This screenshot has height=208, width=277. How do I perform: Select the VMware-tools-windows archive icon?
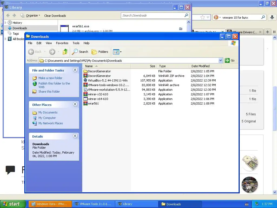click(85, 85)
